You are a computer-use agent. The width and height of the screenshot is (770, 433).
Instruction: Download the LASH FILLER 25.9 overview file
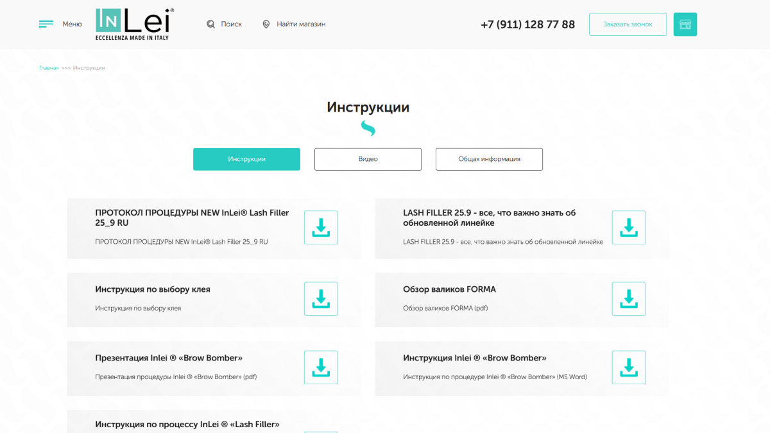(x=628, y=227)
